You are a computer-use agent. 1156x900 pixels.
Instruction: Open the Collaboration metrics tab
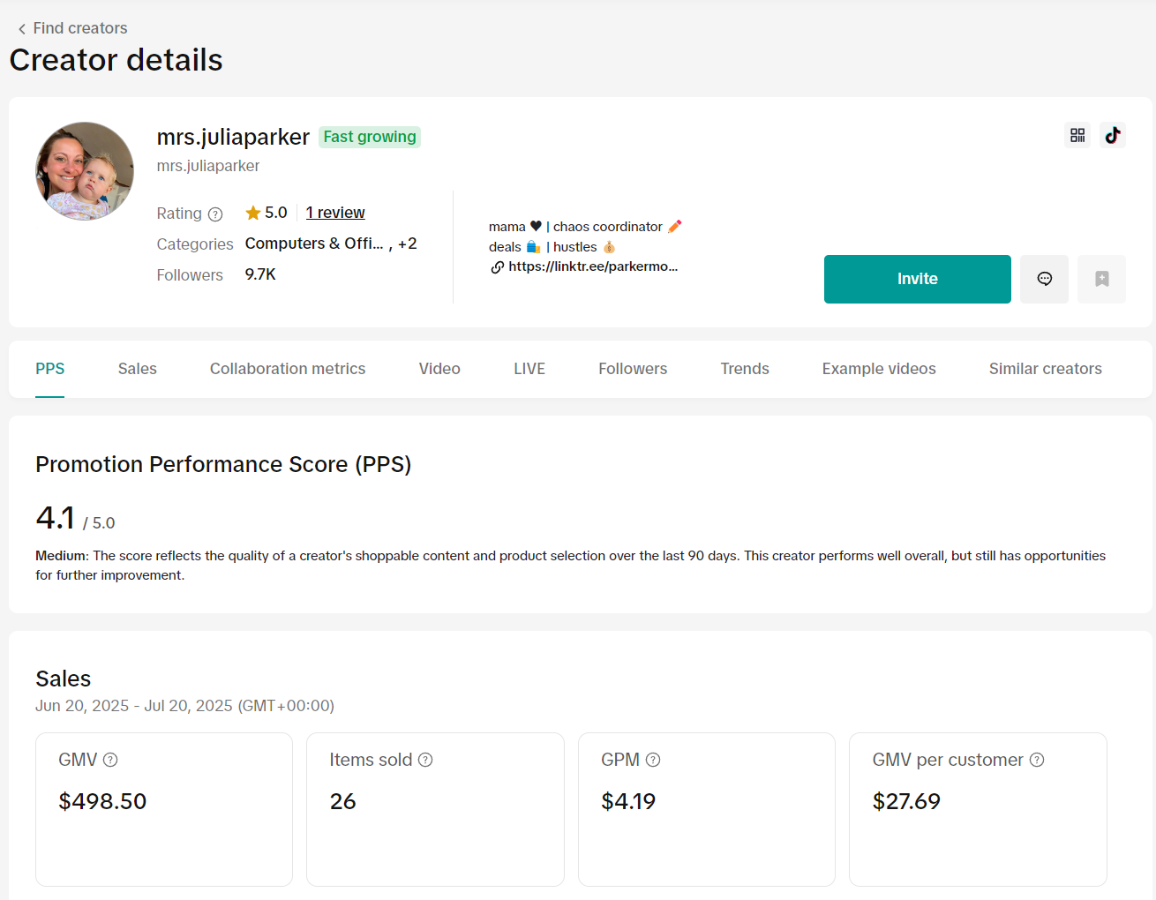(x=288, y=369)
